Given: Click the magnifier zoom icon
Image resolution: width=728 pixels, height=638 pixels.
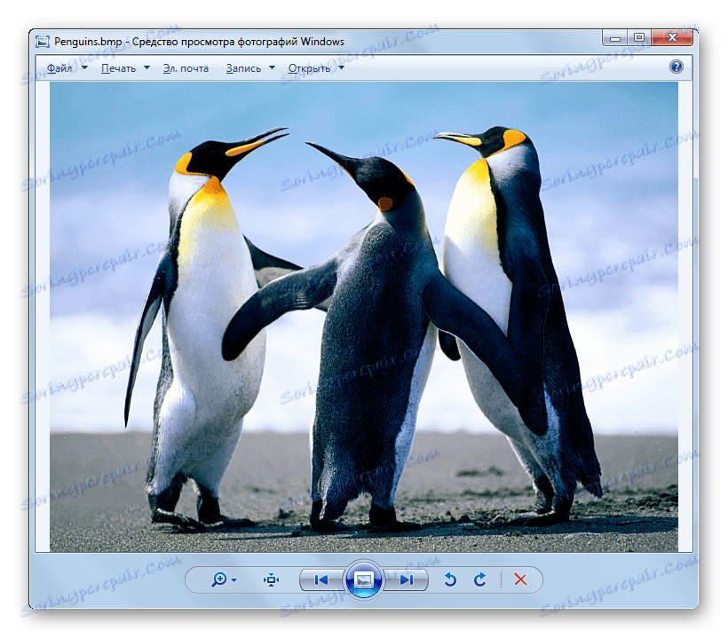Looking at the screenshot, I should click(218, 579).
